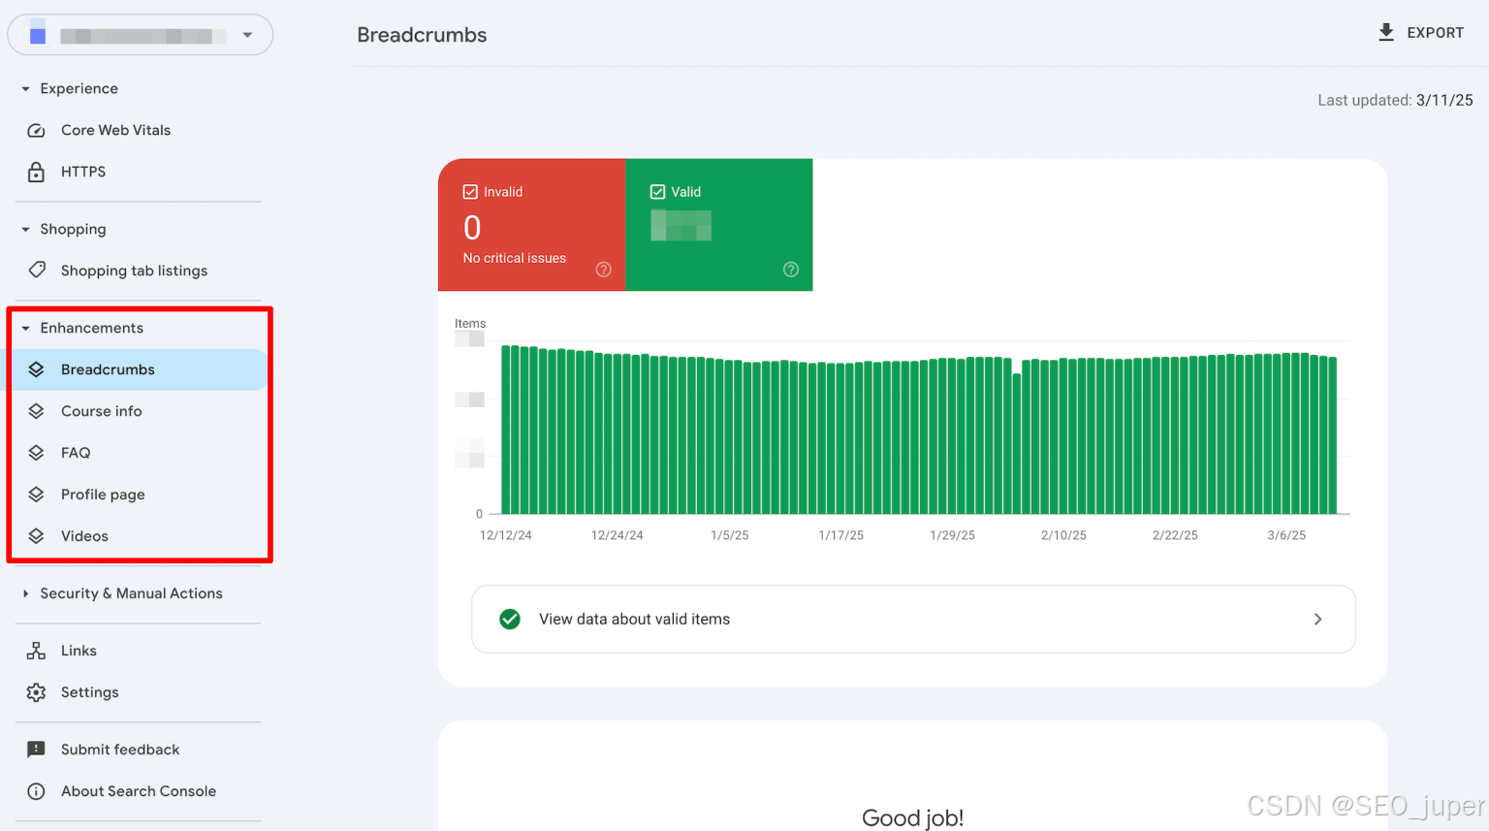Click the FAQ layers icon
The width and height of the screenshot is (1489, 831).
pyautogui.click(x=36, y=453)
